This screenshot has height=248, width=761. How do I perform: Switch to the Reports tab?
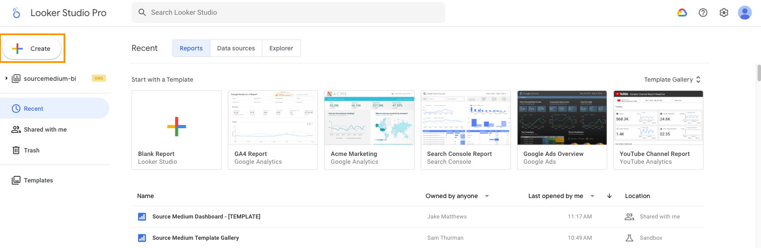[x=191, y=48]
